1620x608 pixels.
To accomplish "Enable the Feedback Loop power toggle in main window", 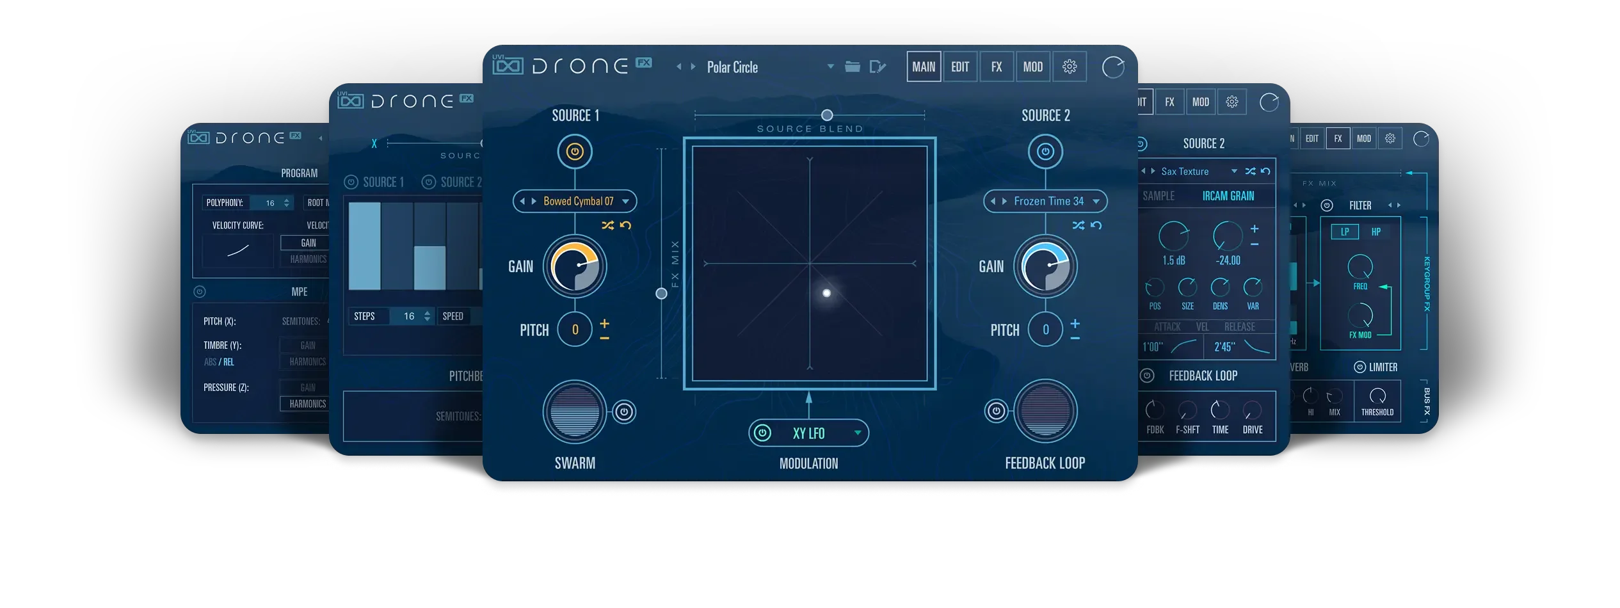I will (x=996, y=411).
